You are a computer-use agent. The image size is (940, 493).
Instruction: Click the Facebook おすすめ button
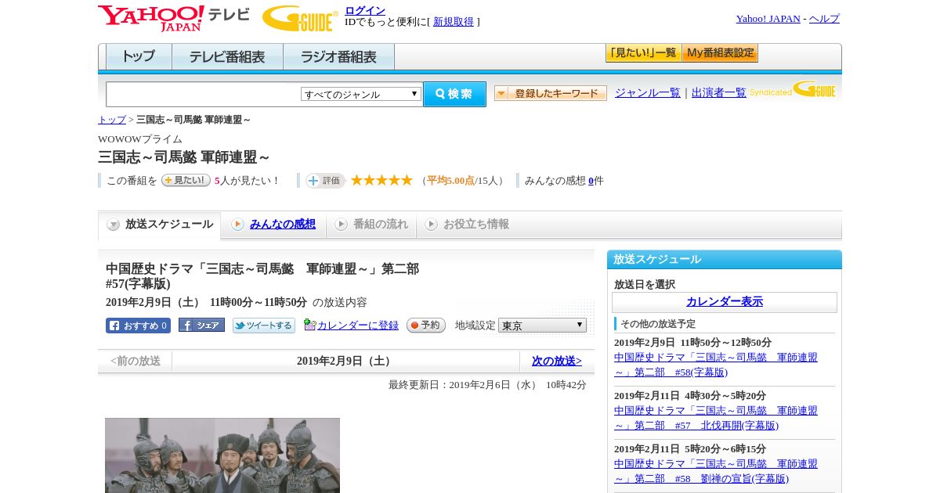[x=138, y=326]
